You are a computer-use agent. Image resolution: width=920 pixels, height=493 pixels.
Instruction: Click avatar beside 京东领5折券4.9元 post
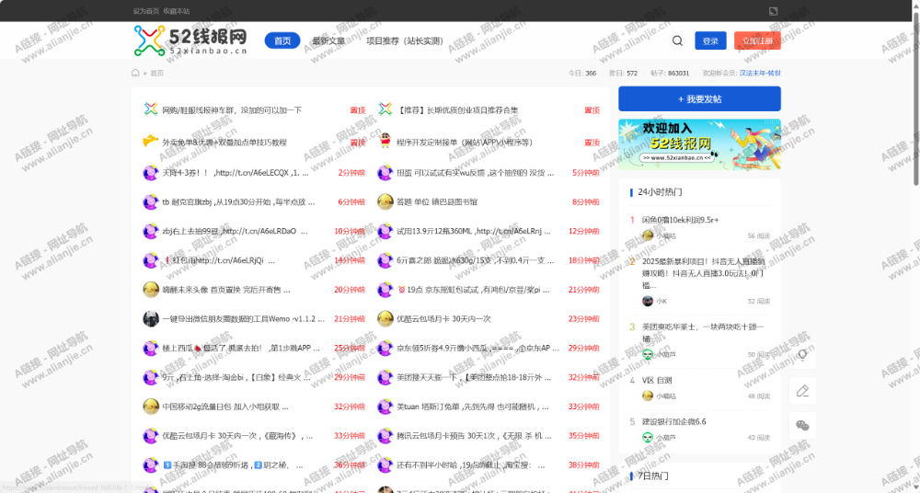point(385,348)
